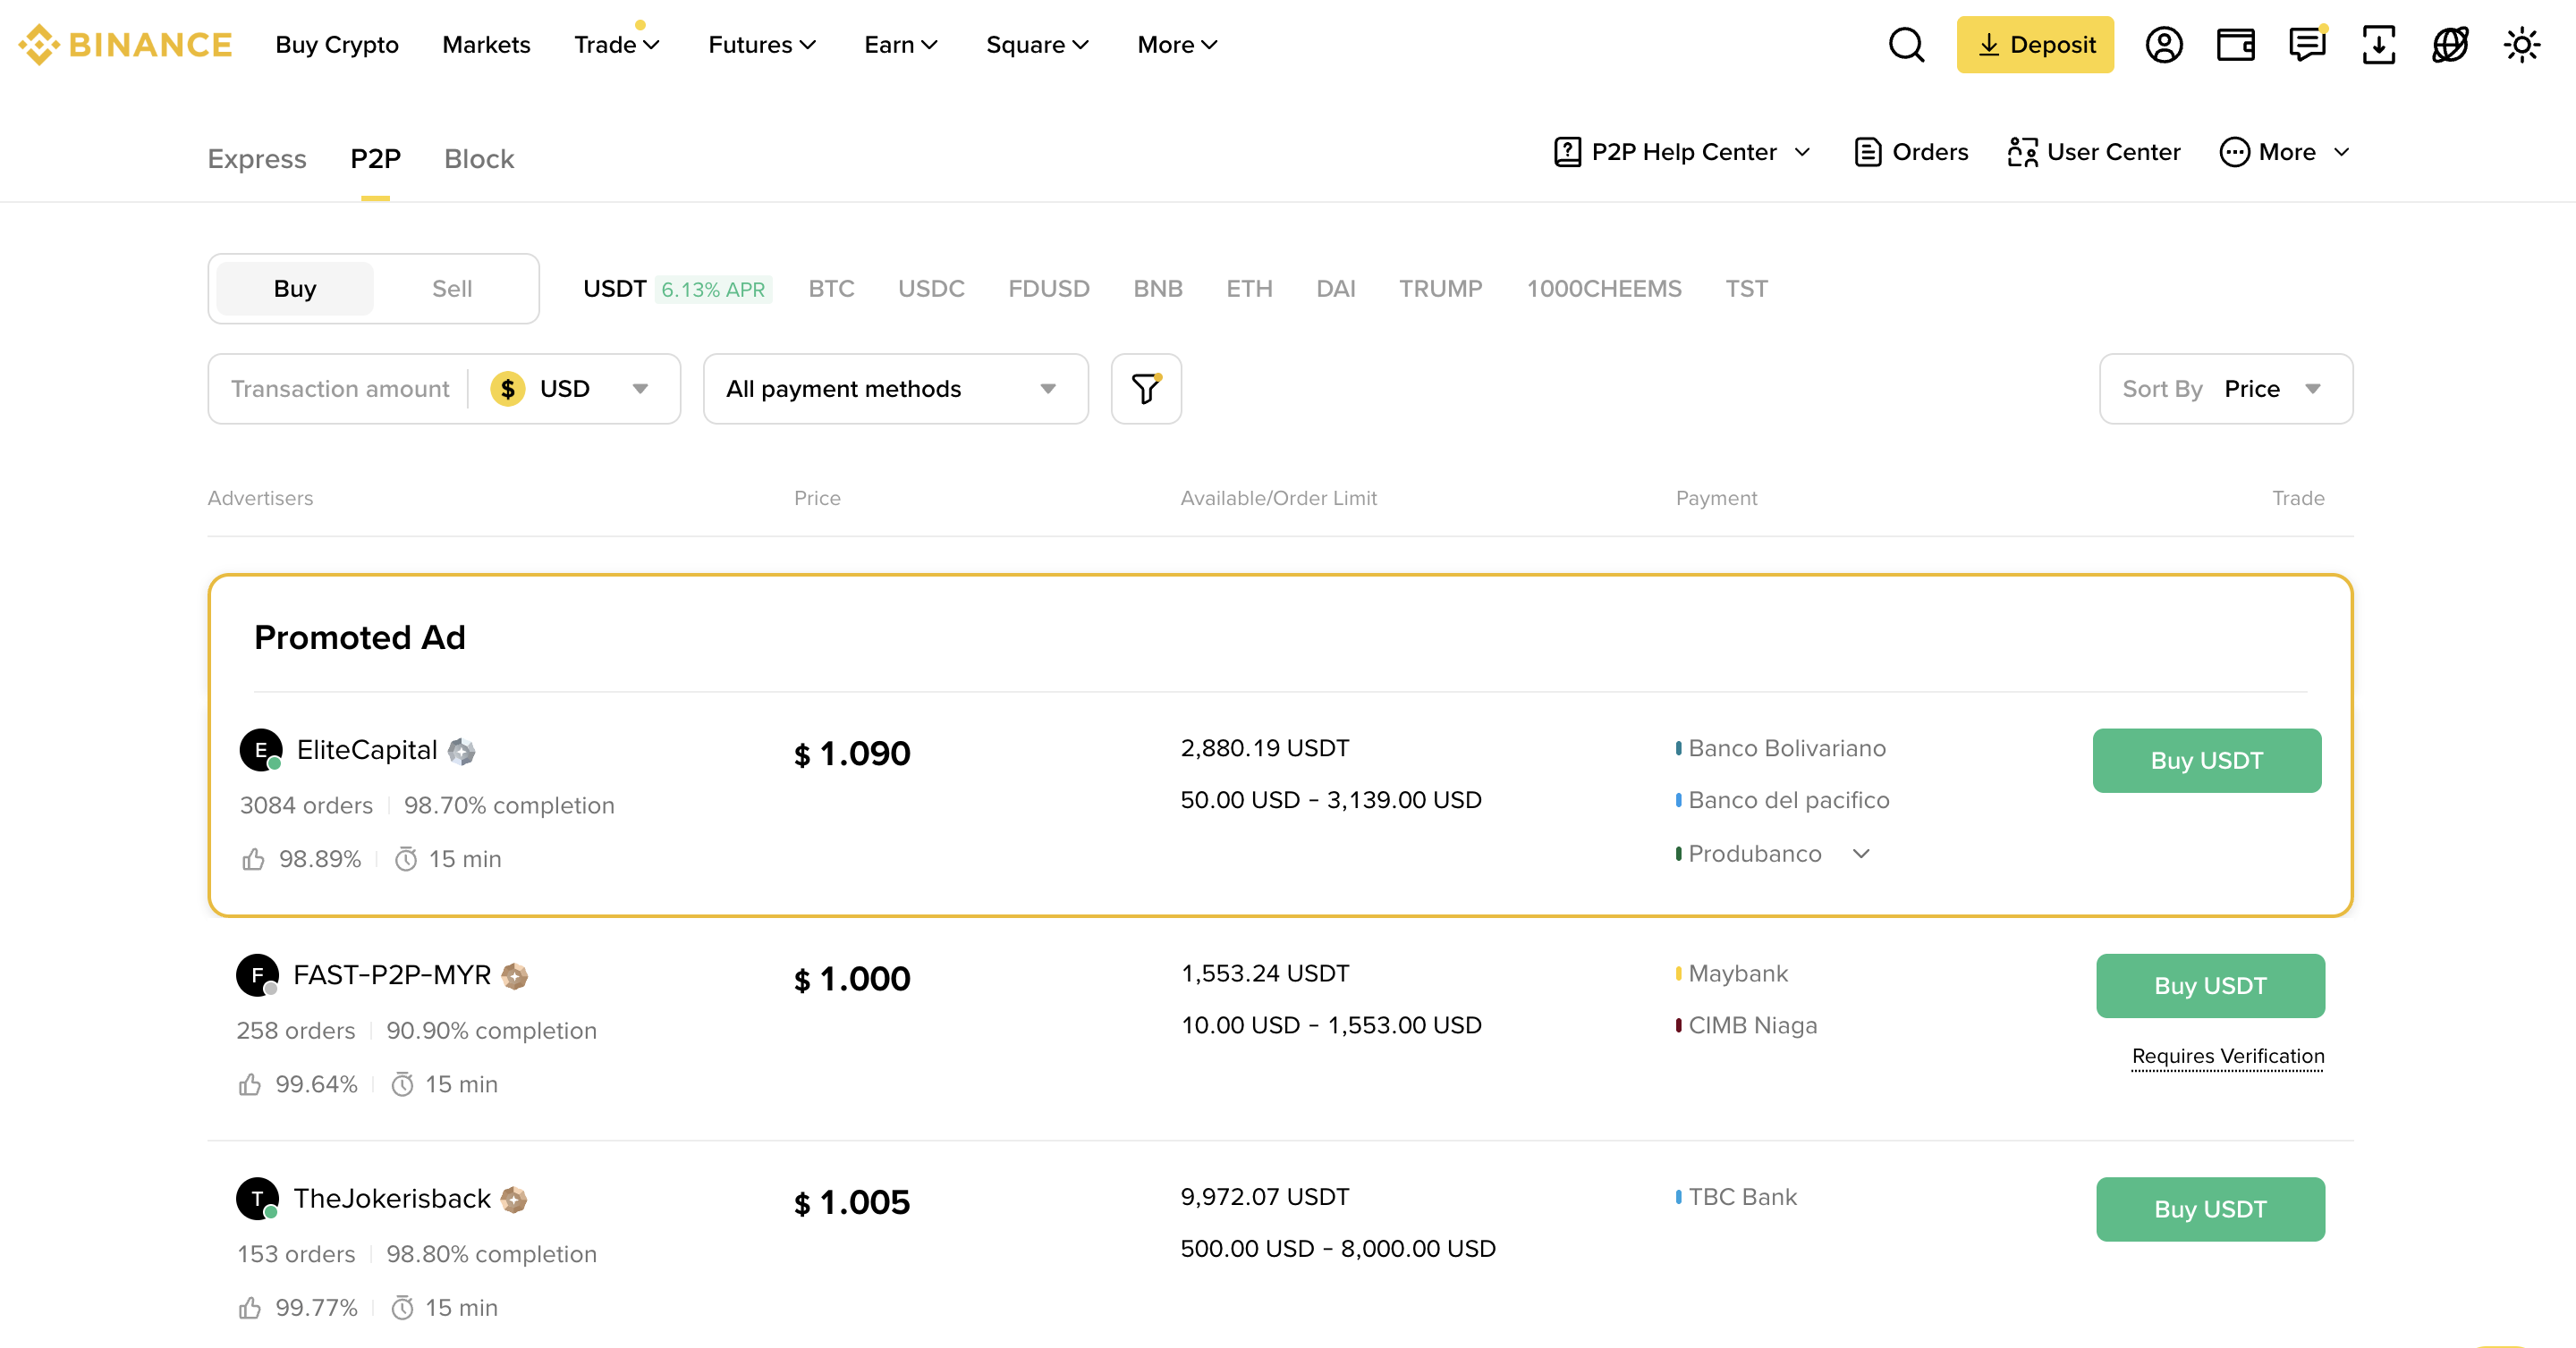Switch to the Express tab

click(x=257, y=159)
